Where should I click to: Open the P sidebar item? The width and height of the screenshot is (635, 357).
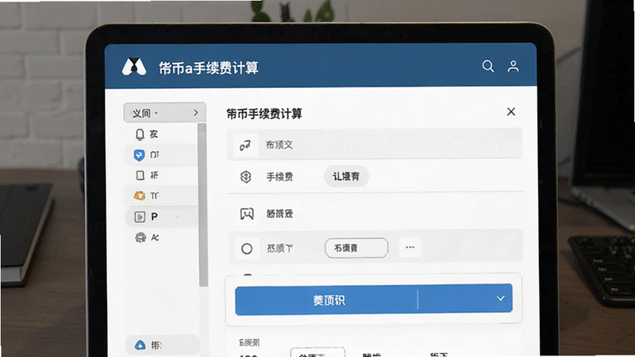pos(161,217)
